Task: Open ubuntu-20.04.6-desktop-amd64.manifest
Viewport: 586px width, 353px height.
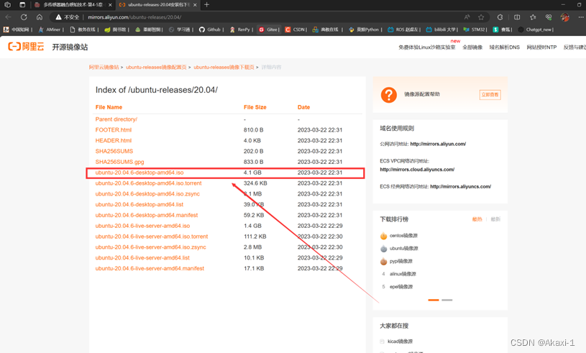Action: [147, 215]
